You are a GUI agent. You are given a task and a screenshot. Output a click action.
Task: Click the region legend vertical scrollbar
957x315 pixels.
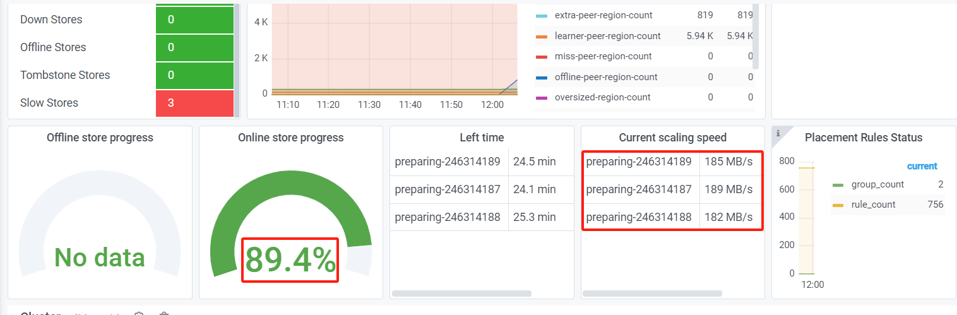point(756,36)
